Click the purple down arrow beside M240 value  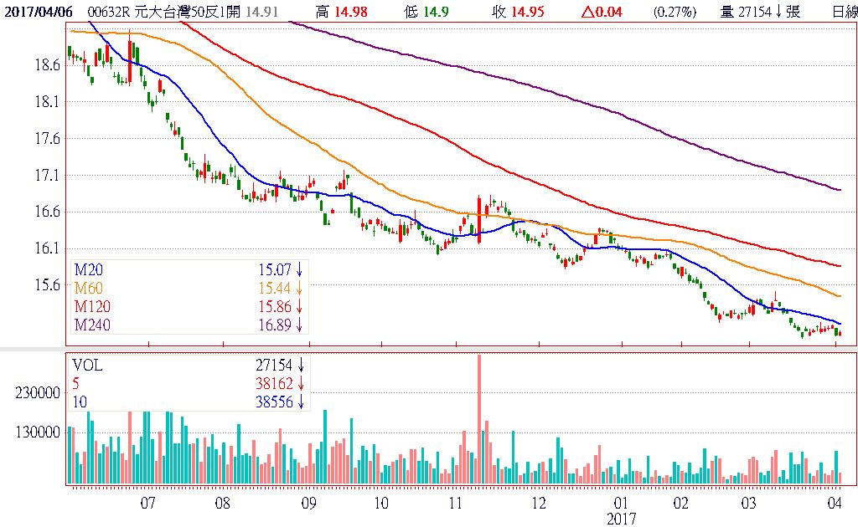pos(299,325)
